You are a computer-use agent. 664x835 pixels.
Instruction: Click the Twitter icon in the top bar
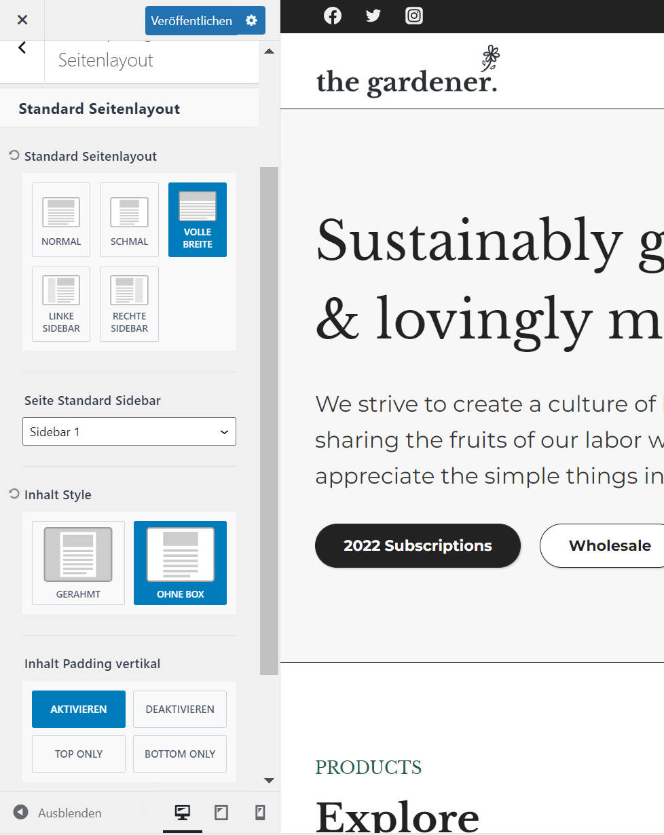tap(373, 16)
